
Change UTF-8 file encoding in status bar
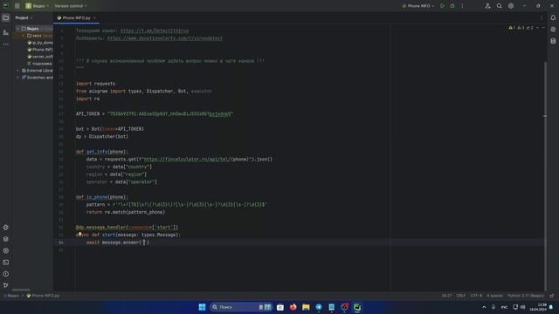476,296
